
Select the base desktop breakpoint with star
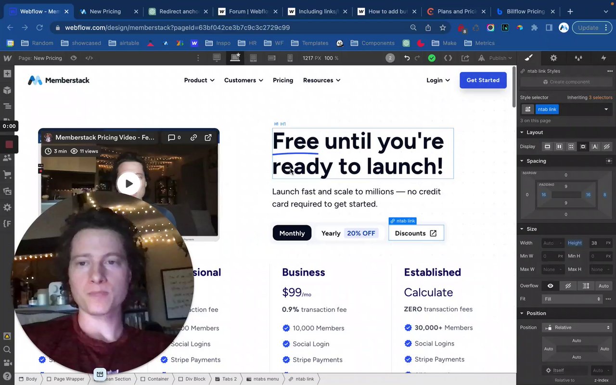(x=235, y=58)
